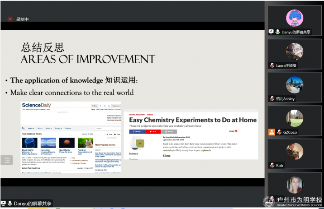
Task: Click GZCoco's orange participant icon
Action: point(272,132)
